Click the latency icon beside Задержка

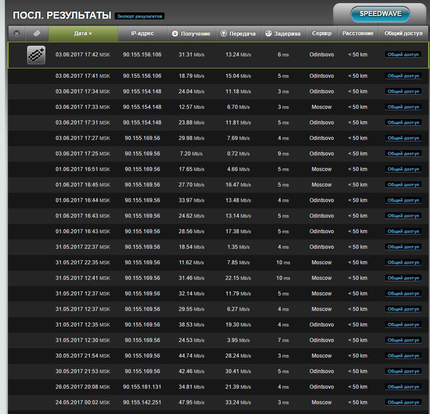click(269, 33)
